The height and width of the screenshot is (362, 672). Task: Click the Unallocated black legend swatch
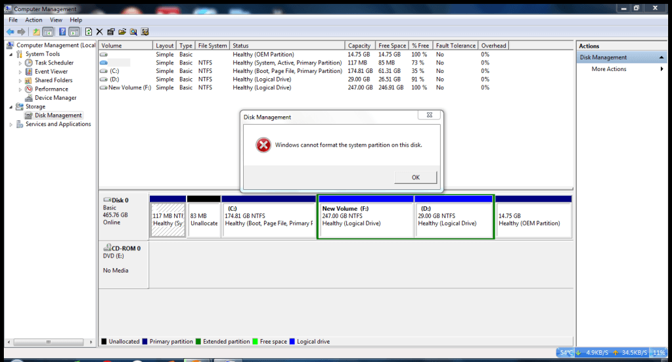(104, 342)
